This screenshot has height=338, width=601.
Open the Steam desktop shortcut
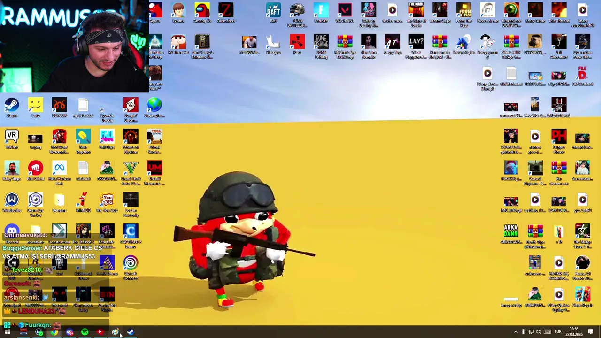[x=12, y=108]
